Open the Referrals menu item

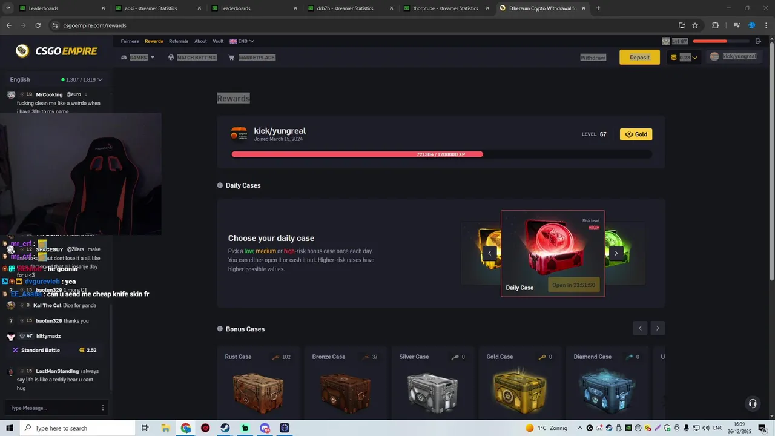179,41
